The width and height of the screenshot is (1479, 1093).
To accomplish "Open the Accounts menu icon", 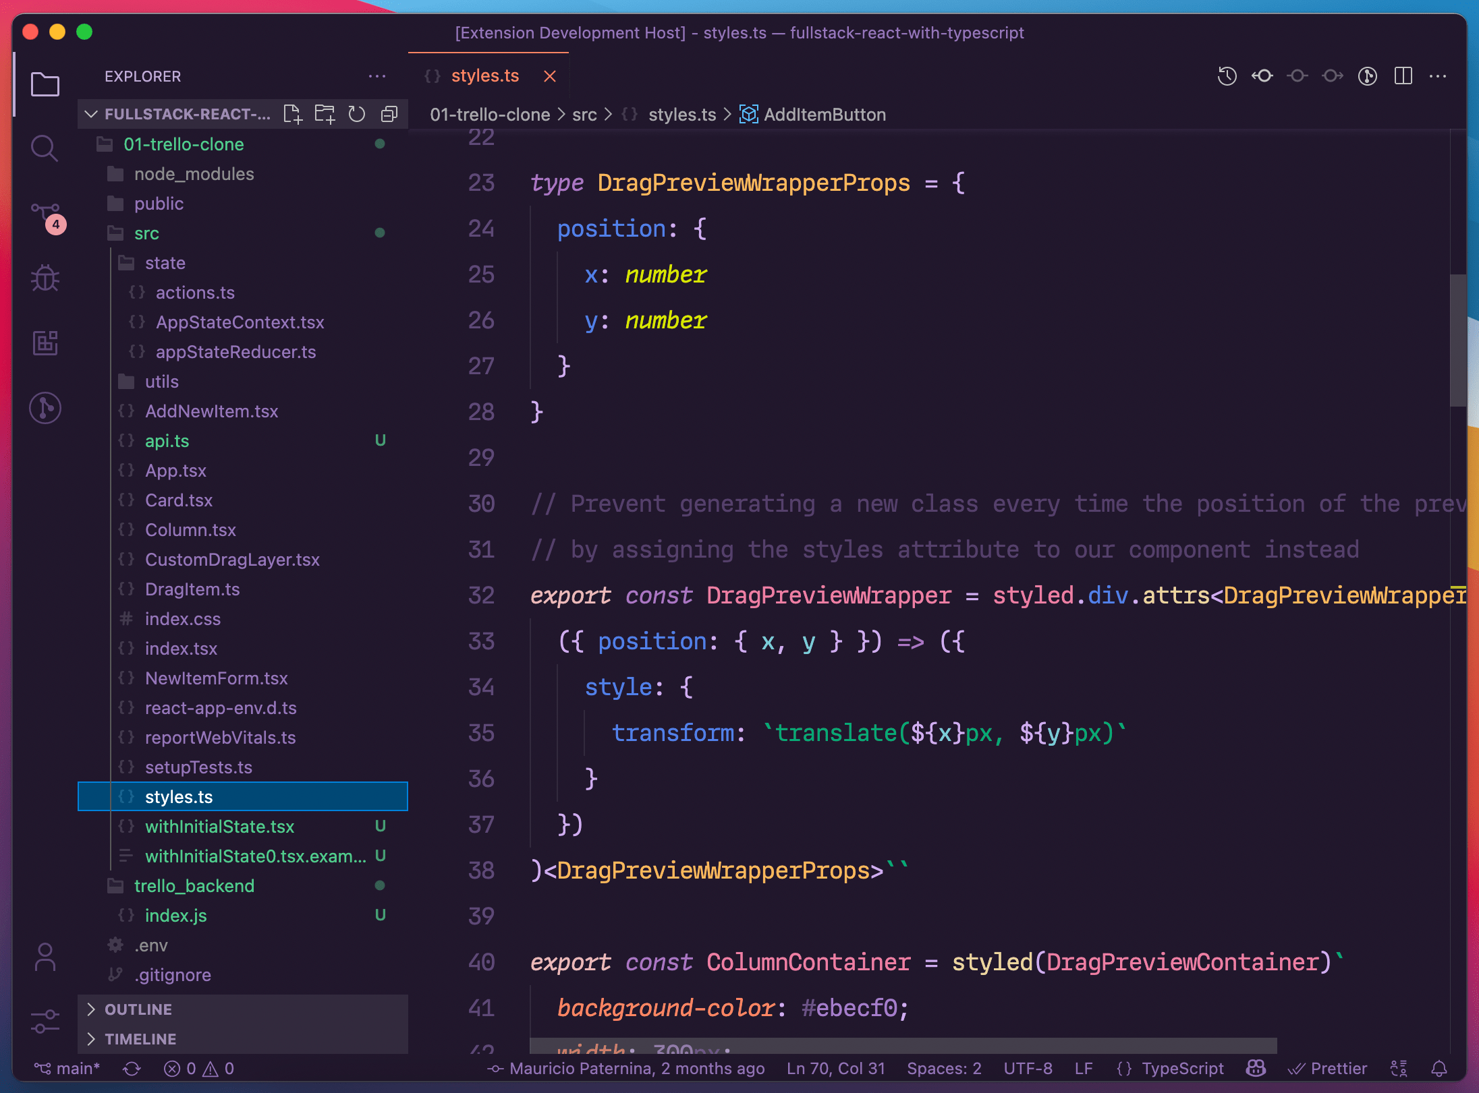I will coord(45,957).
